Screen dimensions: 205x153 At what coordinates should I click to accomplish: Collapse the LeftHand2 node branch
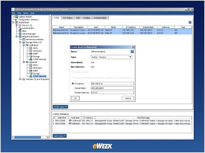[23, 45]
